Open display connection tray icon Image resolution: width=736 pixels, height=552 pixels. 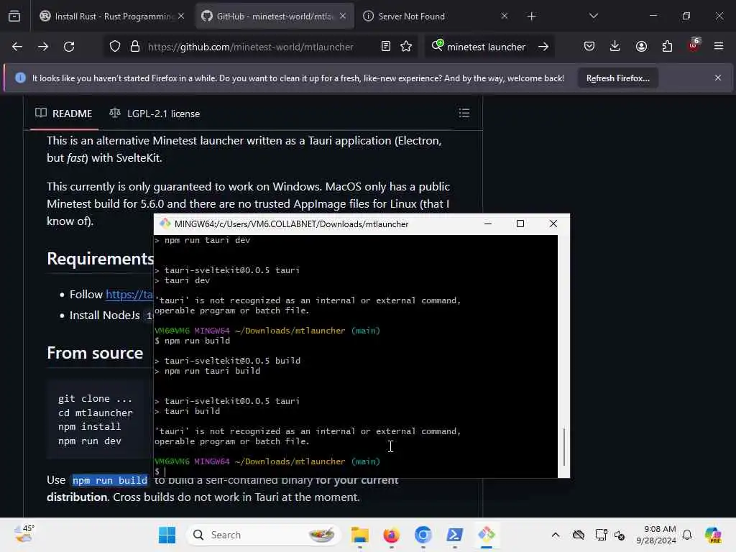(x=601, y=535)
